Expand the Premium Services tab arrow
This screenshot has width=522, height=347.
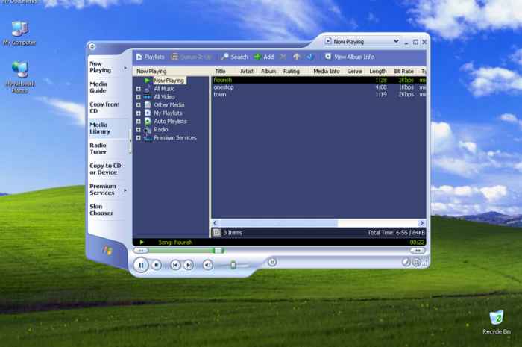pos(125,190)
